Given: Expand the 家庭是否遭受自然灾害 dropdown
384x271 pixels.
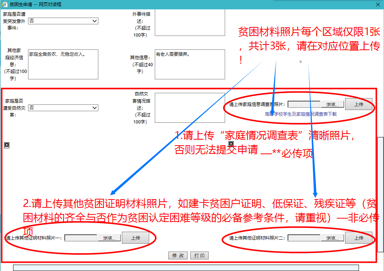Looking at the screenshot, I should click(63, 108).
